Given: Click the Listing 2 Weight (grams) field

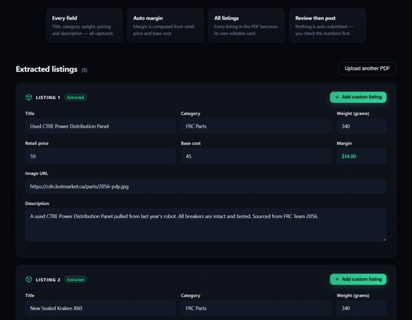Looking at the screenshot, I should coord(362,308).
